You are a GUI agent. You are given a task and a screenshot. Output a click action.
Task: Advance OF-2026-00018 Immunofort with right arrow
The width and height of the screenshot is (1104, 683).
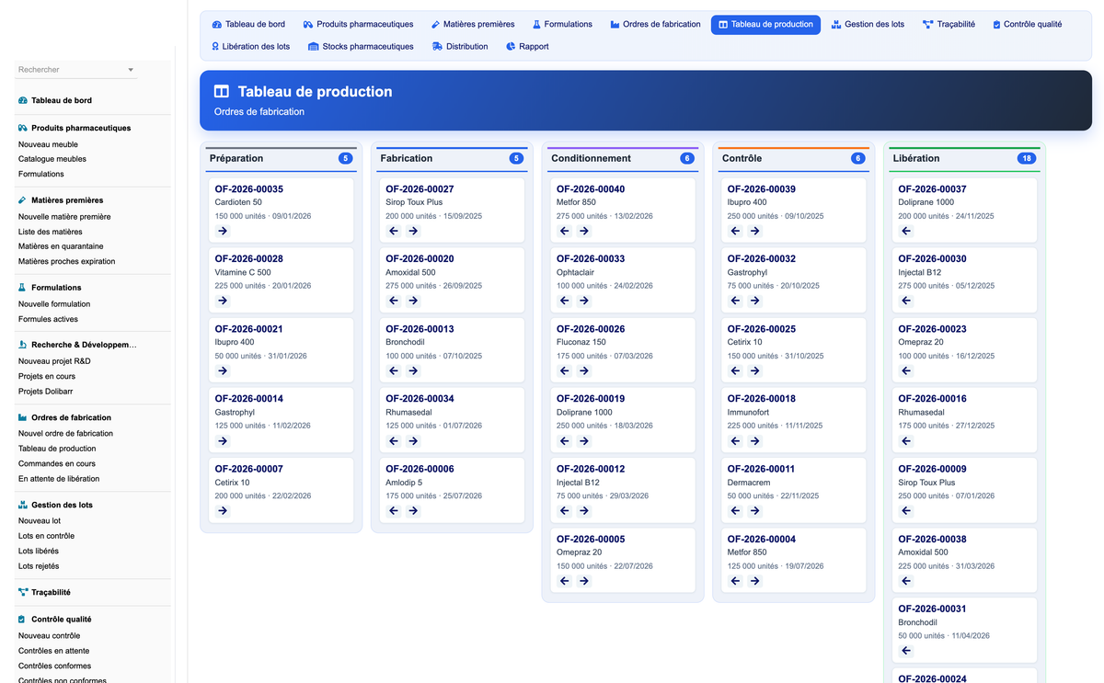coord(754,440)
